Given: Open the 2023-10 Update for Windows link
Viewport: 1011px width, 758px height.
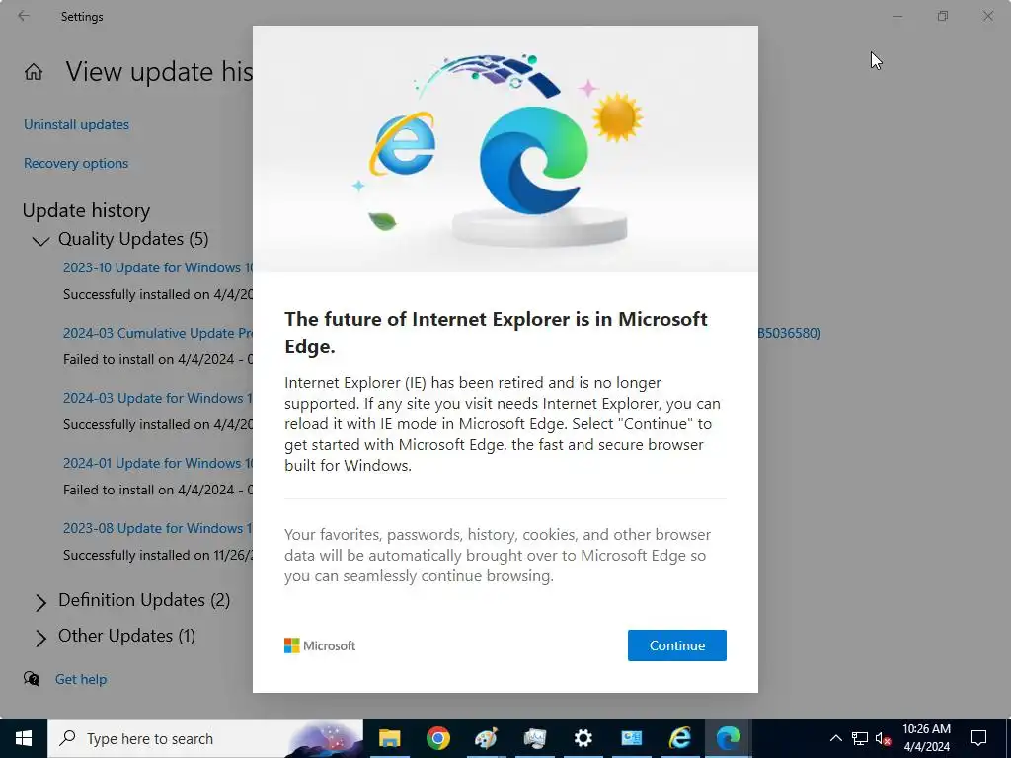Looking at the screenshot, I should tap(158, 267).
